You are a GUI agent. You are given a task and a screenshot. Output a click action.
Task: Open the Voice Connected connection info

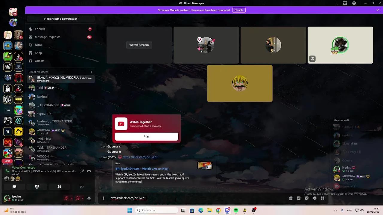tap(24, 168)
